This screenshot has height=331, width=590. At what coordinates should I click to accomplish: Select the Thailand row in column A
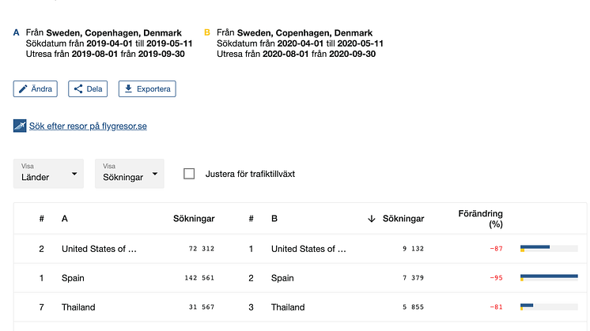pyautogui.click(x=78, y=307)
